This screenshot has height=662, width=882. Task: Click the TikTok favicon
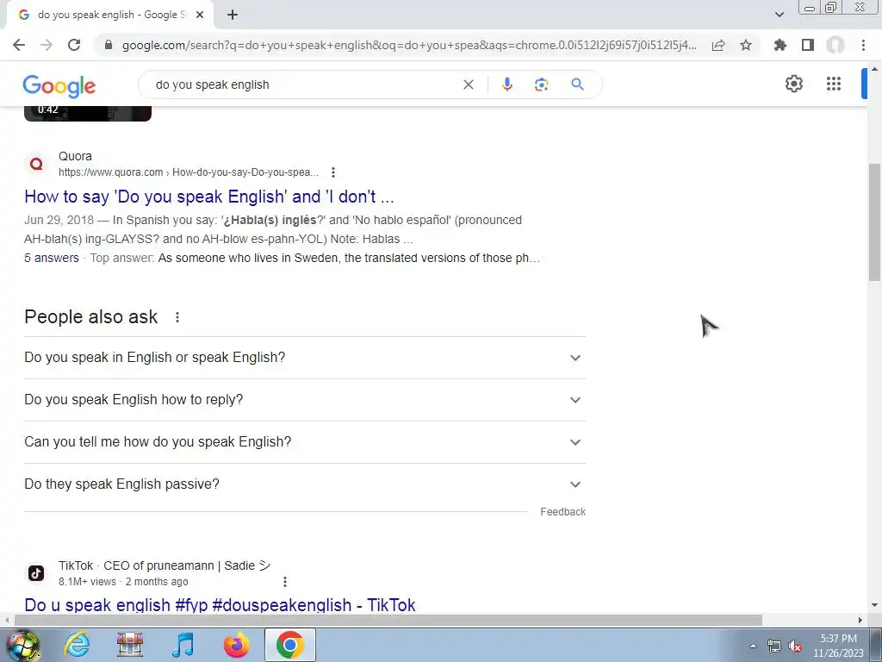36,573
